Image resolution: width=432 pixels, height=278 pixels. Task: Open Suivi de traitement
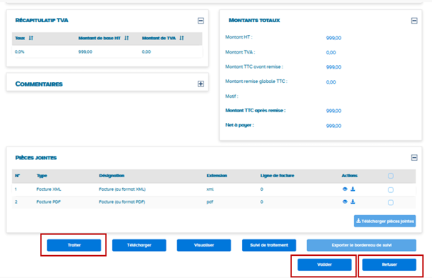click(269, 245)
